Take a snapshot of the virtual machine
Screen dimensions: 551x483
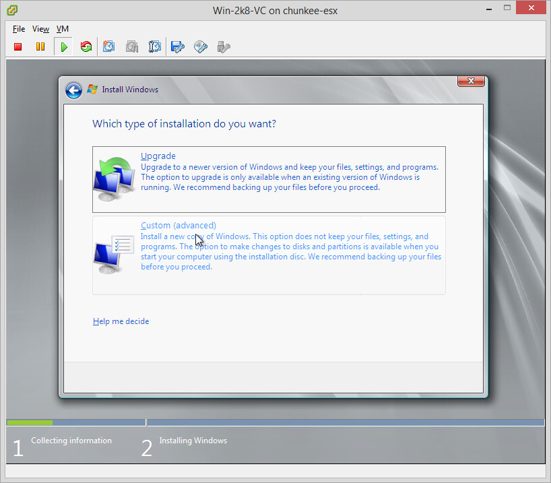point(109,46)
